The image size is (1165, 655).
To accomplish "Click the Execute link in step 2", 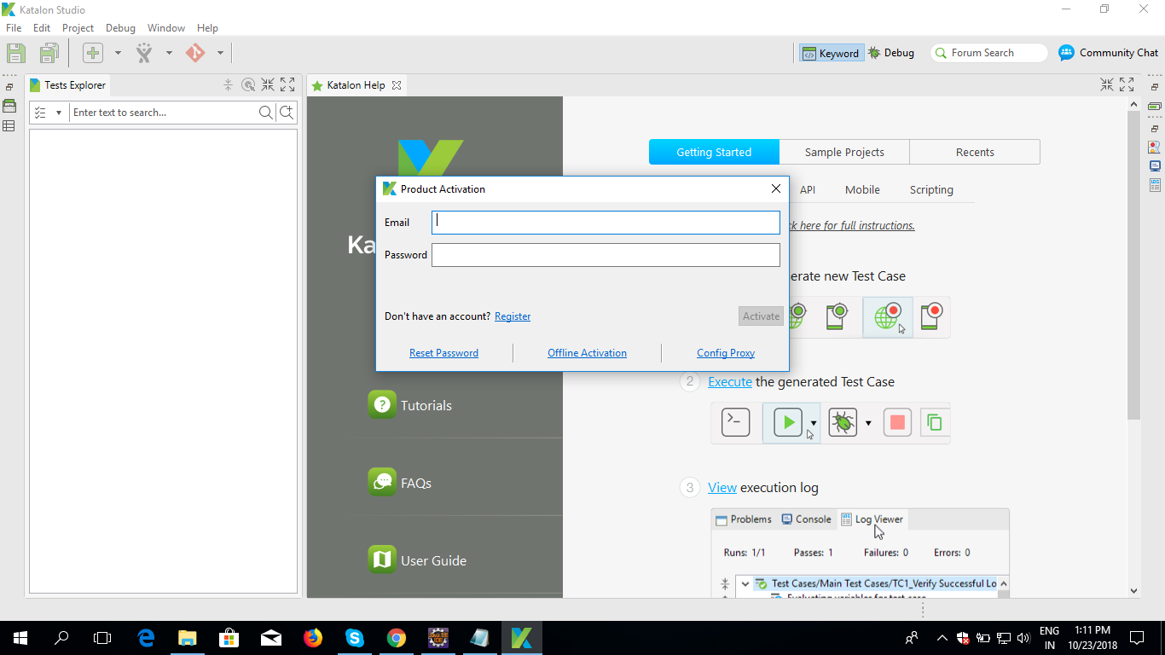I will 730,382.
